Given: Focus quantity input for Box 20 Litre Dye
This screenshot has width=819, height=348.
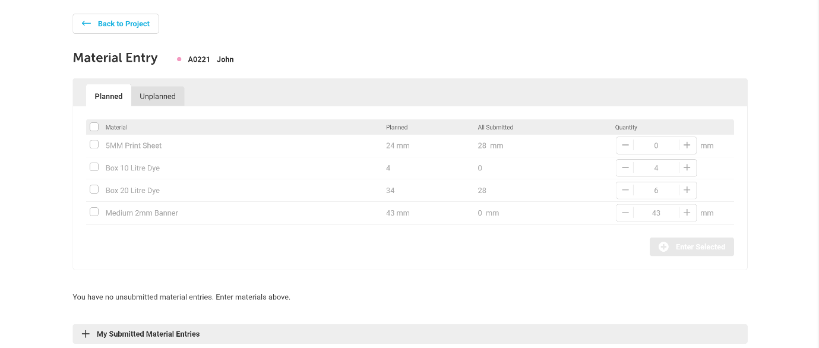Looking at the screenshot, I should click(656, 191).
